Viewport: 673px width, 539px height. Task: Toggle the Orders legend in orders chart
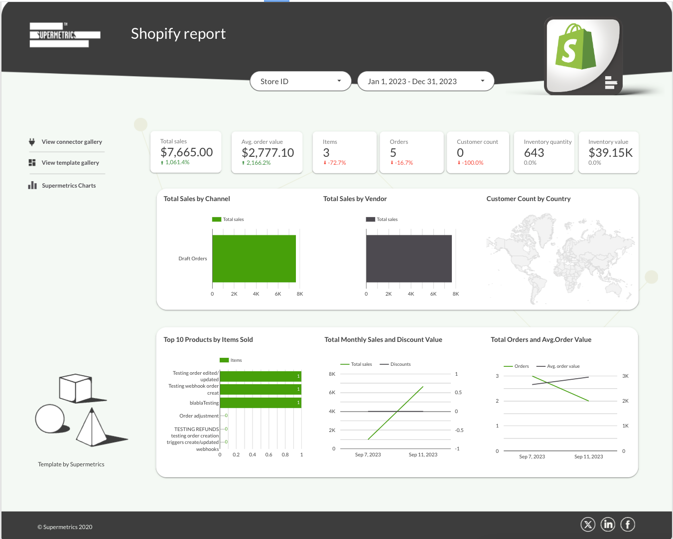coord(517,366)
